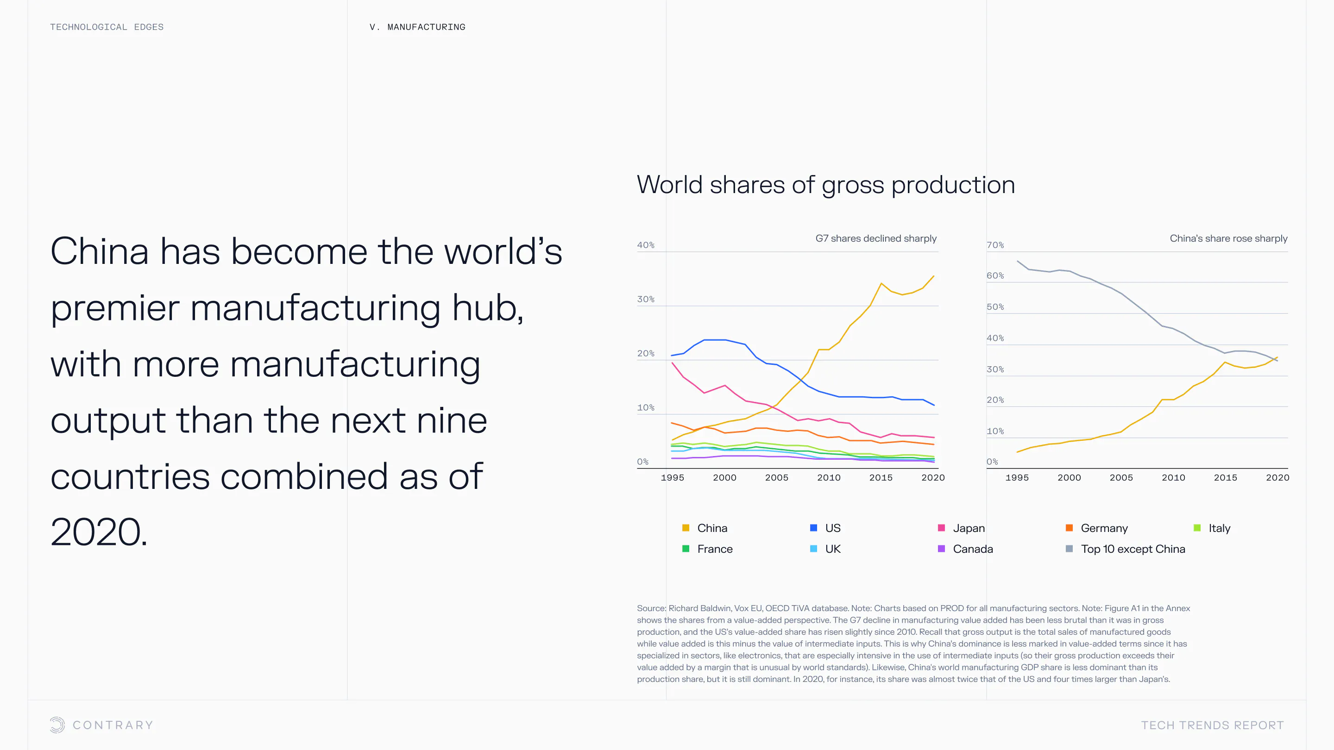
Task: Click the gray Top 10 except China swatch
Action: (1069, 549)
